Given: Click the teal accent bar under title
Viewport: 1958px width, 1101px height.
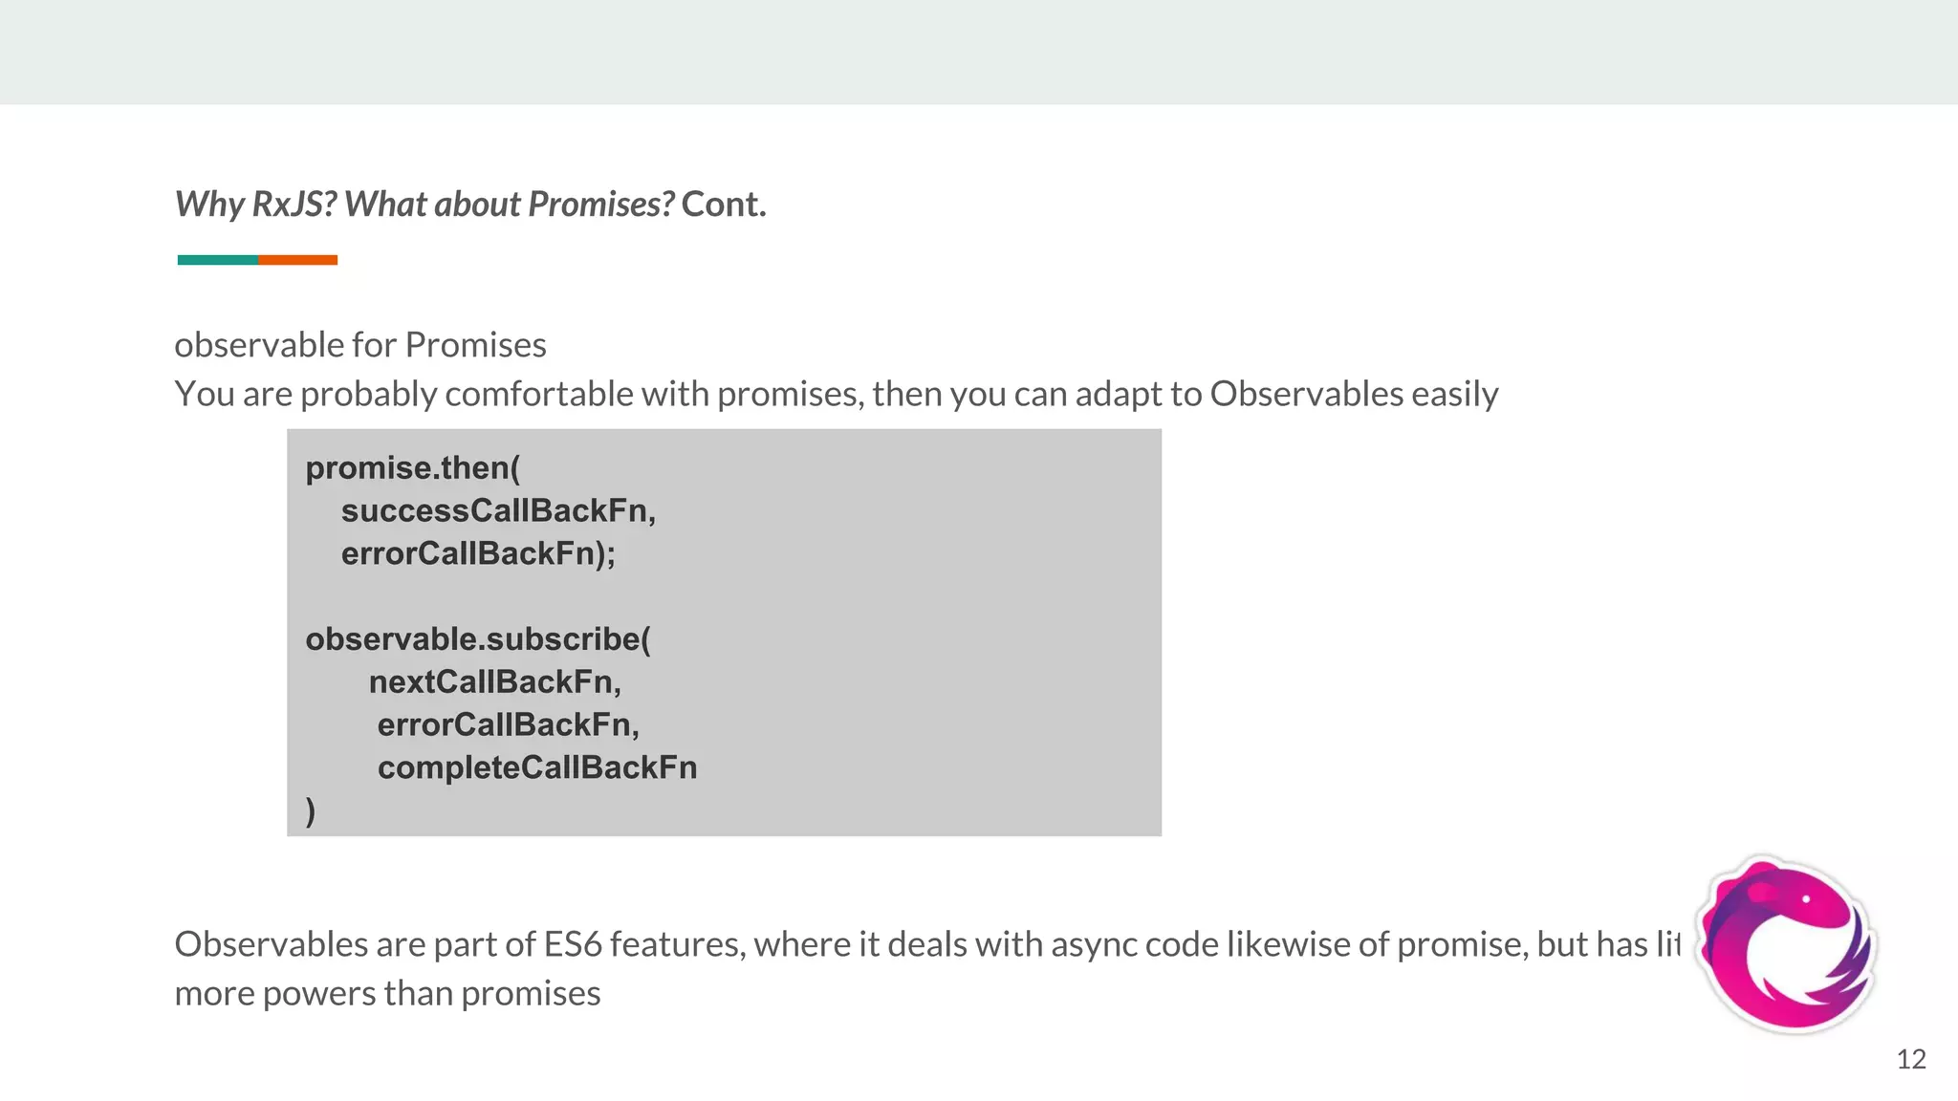Looking at the screenshot, I should pos(217,260).
